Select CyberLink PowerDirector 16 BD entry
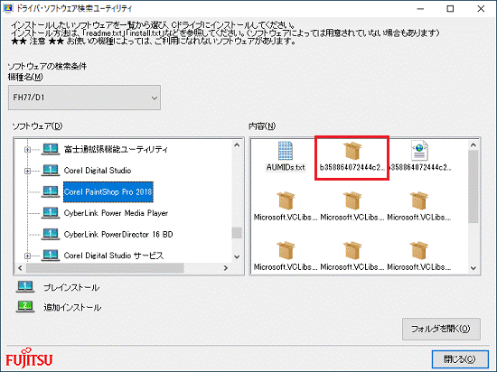 [118, 234]
